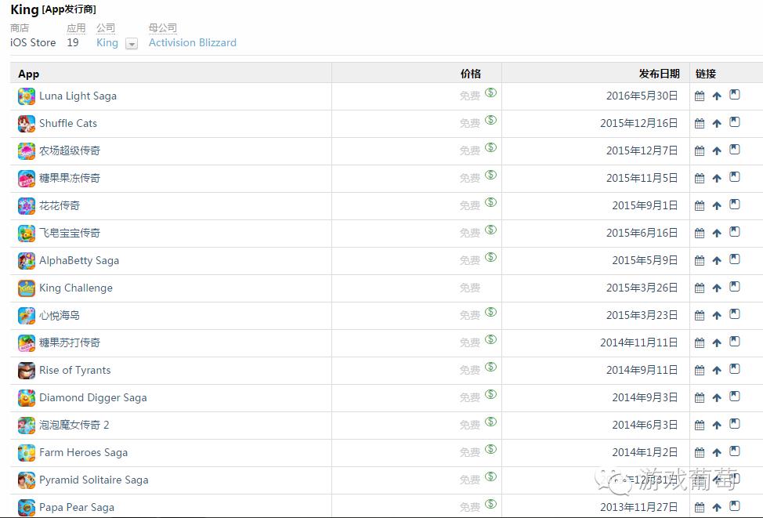Click the in-app purchase icon for Shuffle Cats
This screenshot has width=763, height=518.
pyautogui.click(x=490, y=119)
